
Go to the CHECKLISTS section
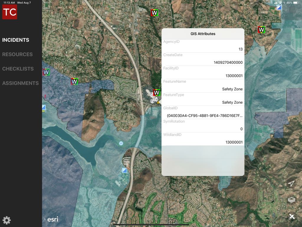pos(18,69)
